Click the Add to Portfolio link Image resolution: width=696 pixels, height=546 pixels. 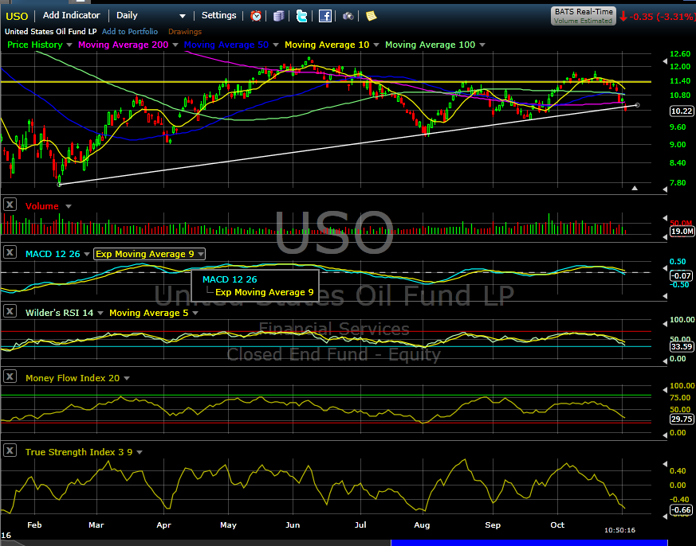[x=130, y=31]
